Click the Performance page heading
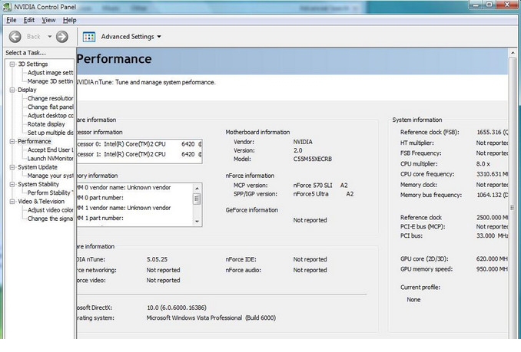 tap(114, 59)
